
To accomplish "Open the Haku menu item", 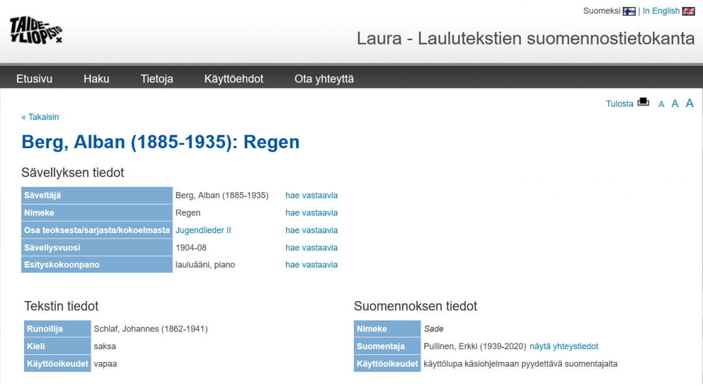I will click(96, 78).
